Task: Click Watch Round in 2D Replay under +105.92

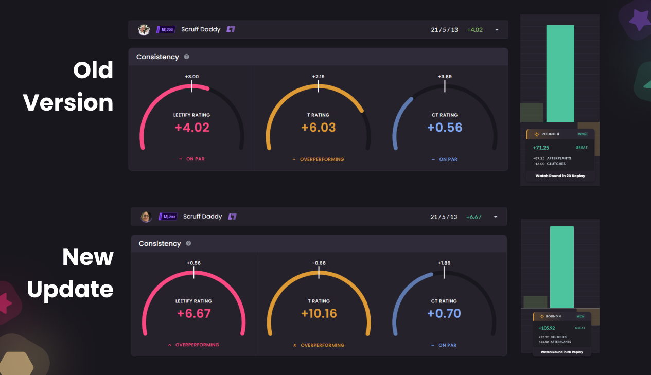Action: click(561, 352)
